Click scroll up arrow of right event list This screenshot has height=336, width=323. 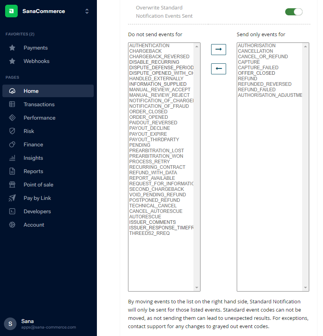tap(305, 46)
